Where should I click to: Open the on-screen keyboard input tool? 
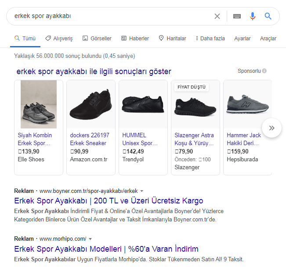[x=237, y=16]
